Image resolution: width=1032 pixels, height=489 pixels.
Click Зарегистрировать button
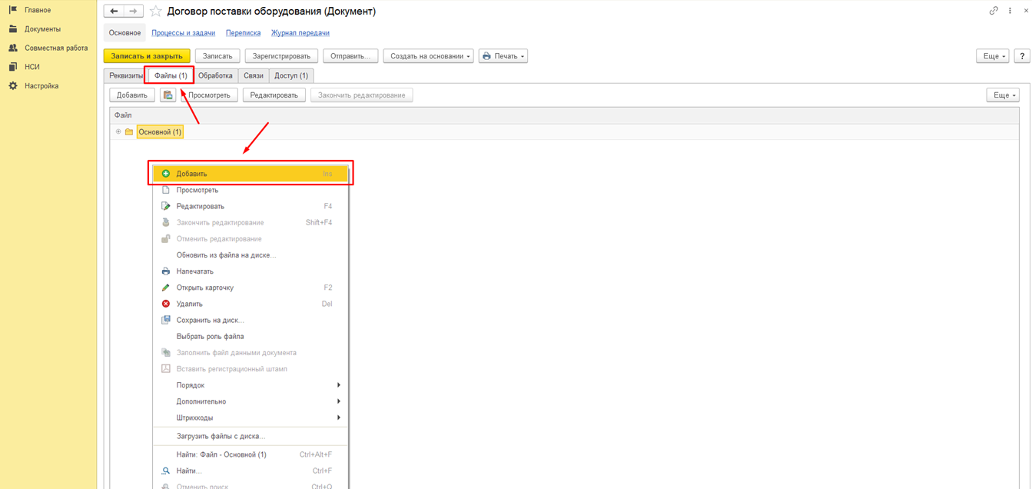281,56
